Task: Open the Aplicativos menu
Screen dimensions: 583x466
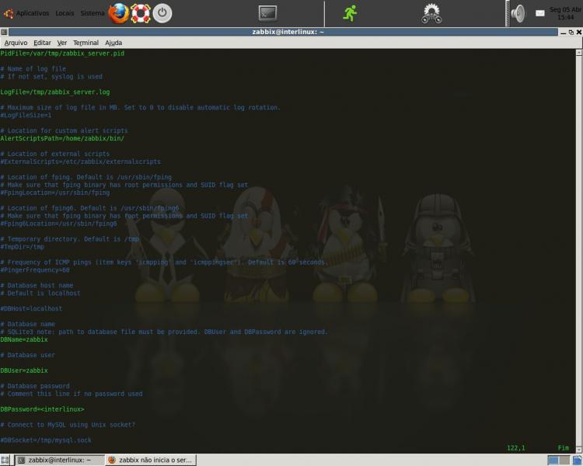Action: click(x=33, y=13)
